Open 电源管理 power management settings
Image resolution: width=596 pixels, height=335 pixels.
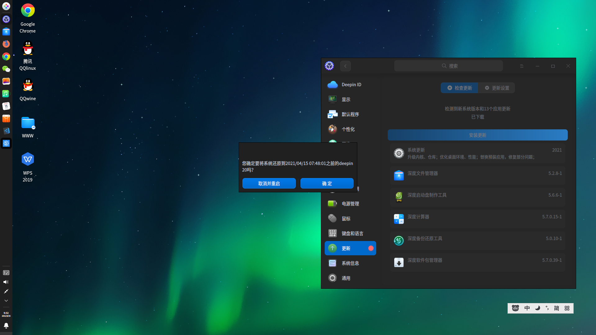[350, 204]
